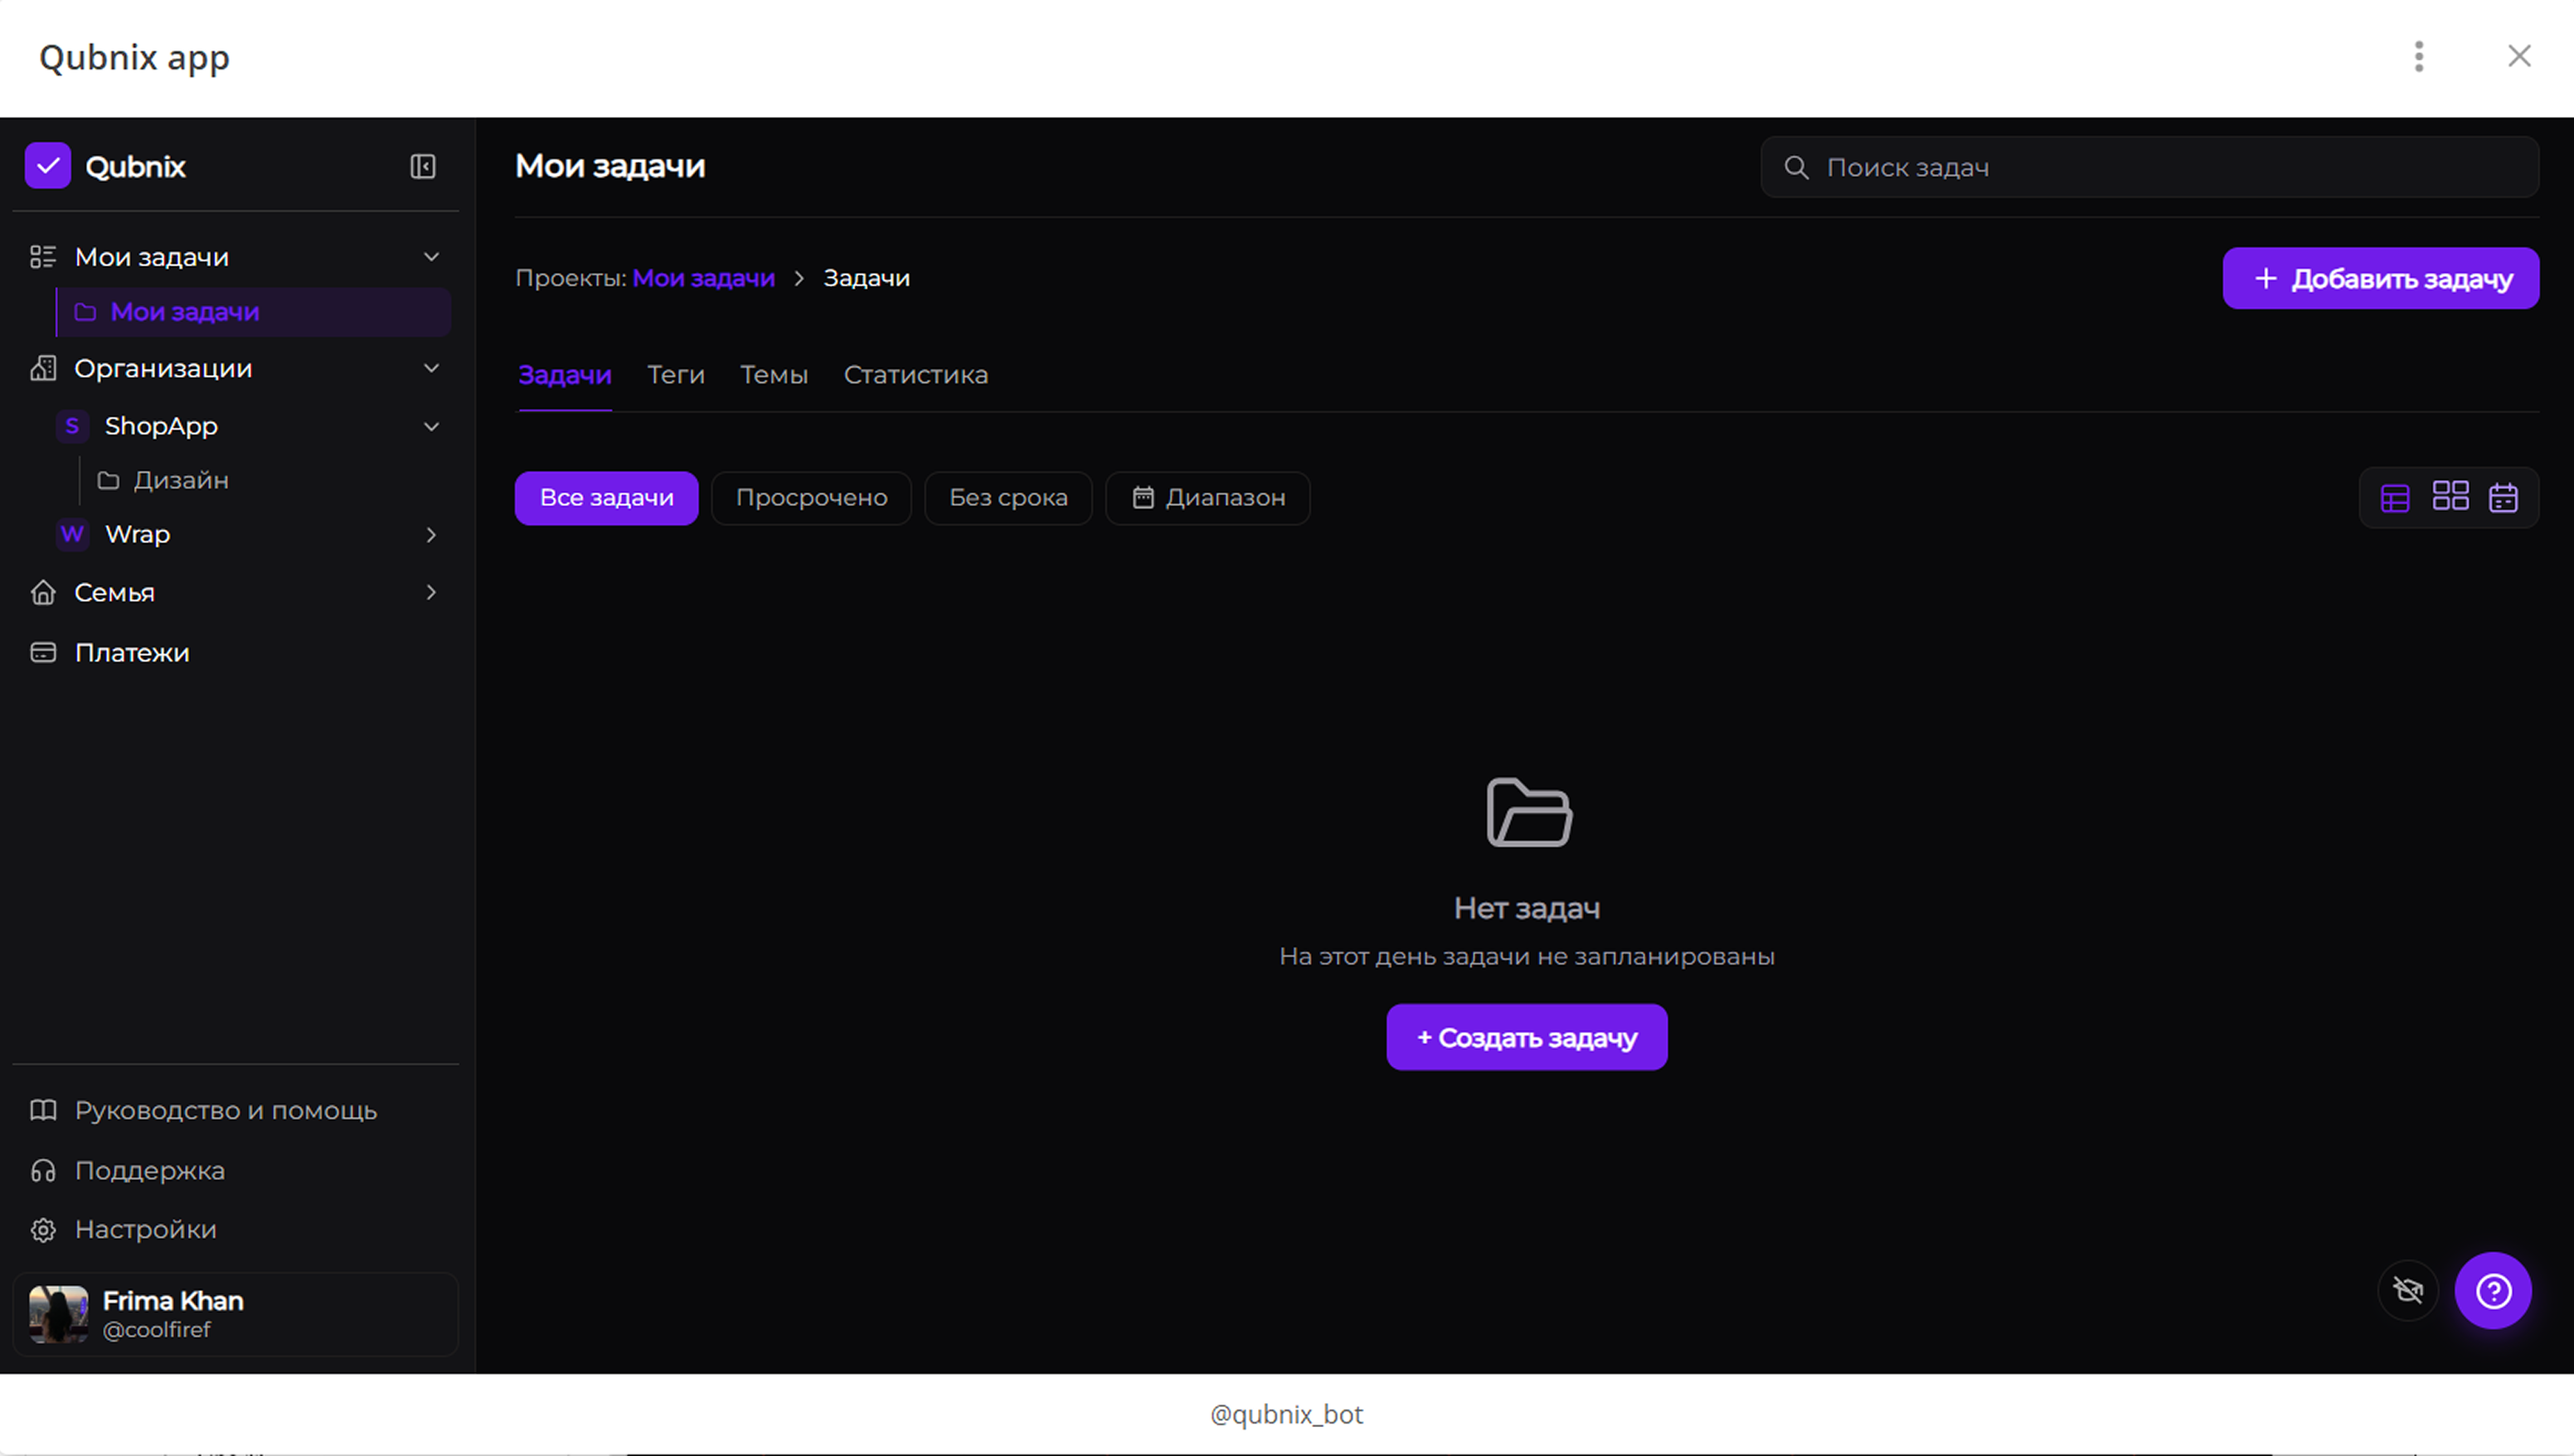Switch to the Теги tab

(676, 375)
